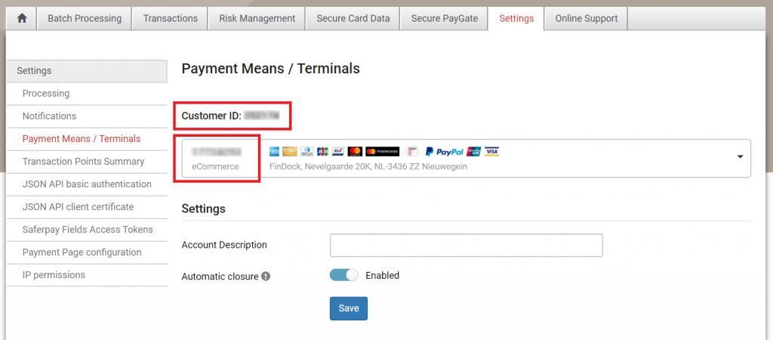This screenshot has width=773, height=340.
Task: Click the American Express card icon
Action: [x=276, y=152]
